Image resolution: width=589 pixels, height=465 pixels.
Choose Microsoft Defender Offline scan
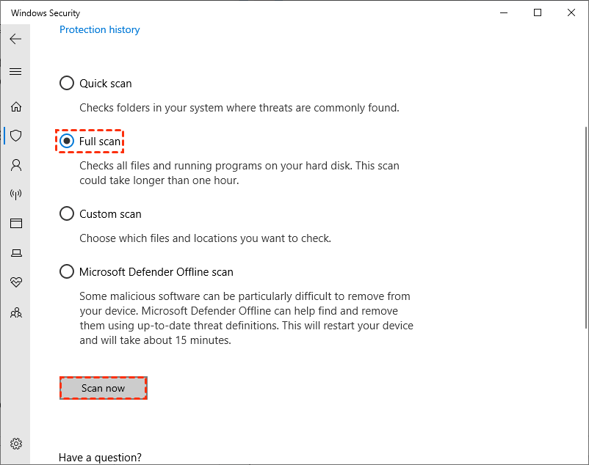pyautogui.click(x=67, y=271)
